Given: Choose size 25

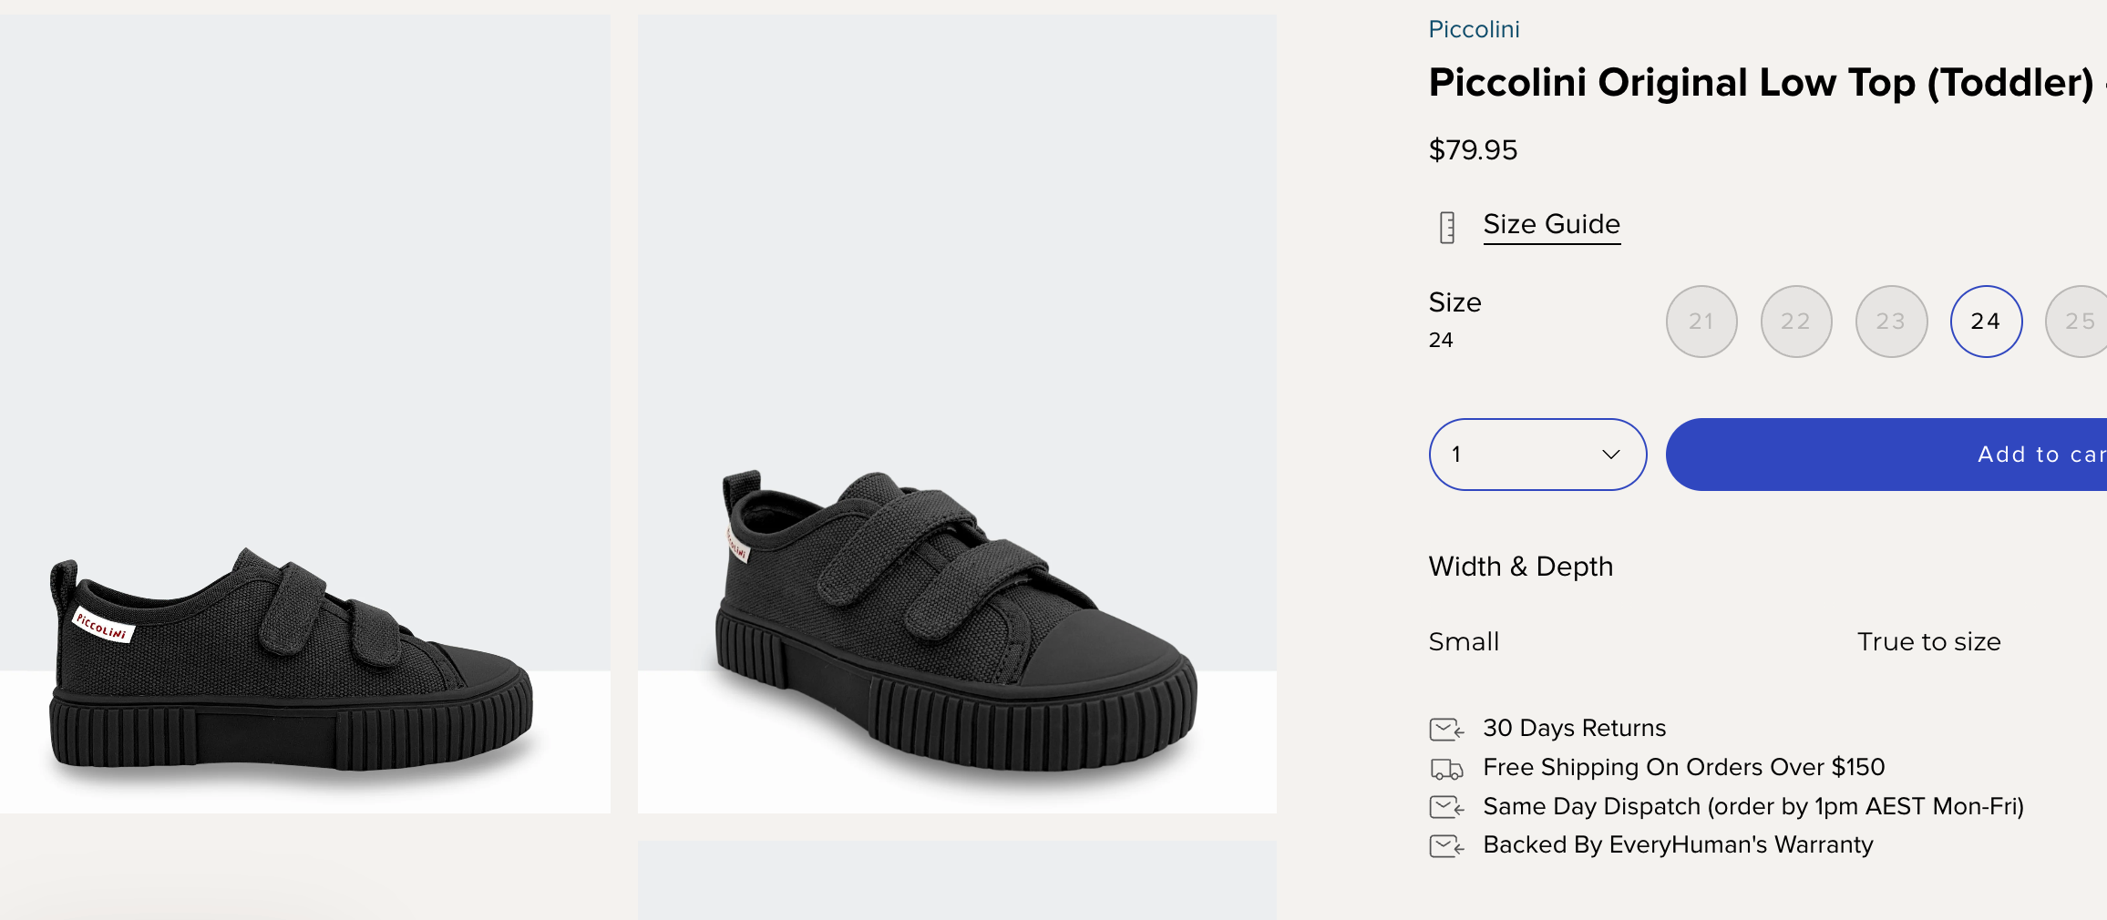Looking at the screenshot, I should pos(2080,322).
